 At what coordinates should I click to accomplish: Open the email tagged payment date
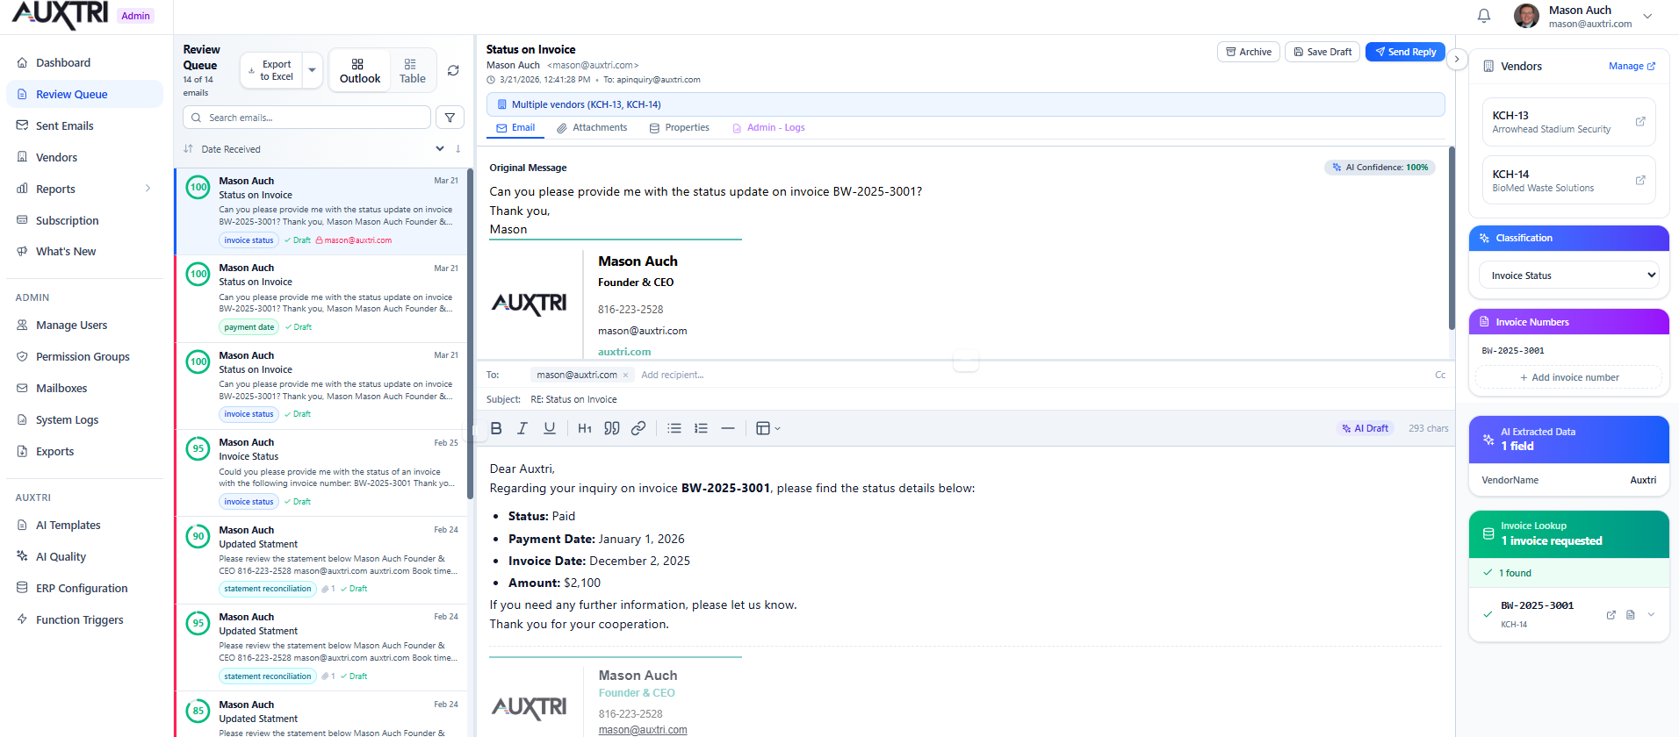tap(321, 298)
